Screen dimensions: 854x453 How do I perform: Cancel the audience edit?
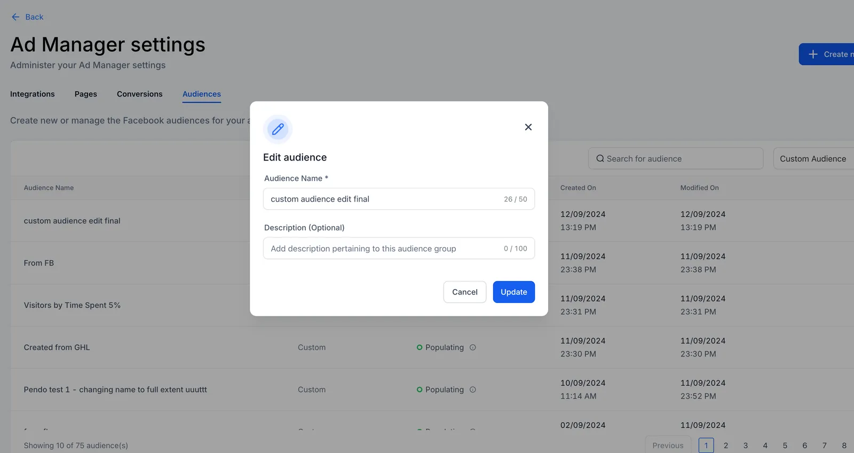point(464,292)
